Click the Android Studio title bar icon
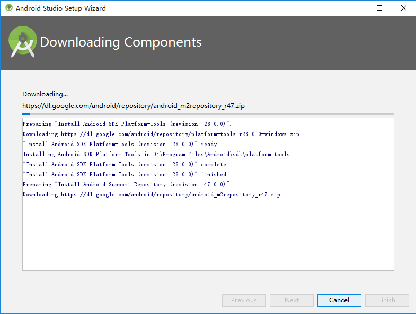 point(8,8)
